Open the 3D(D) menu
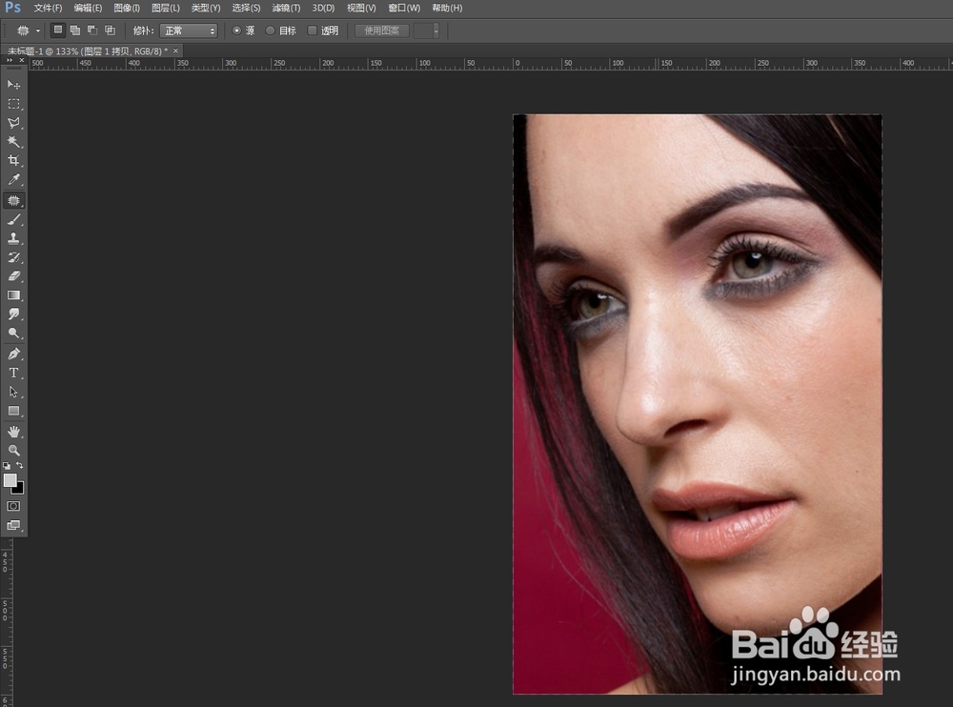The image size is (953, 707). coord(323,8)
